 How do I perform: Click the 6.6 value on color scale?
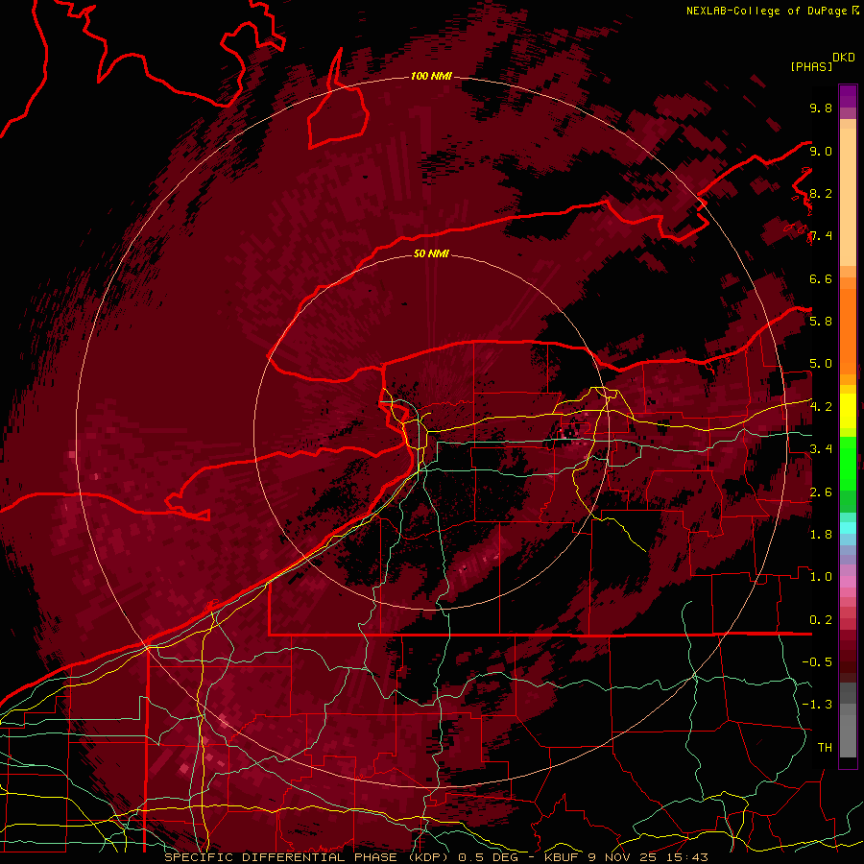click(x=821, y=278)
